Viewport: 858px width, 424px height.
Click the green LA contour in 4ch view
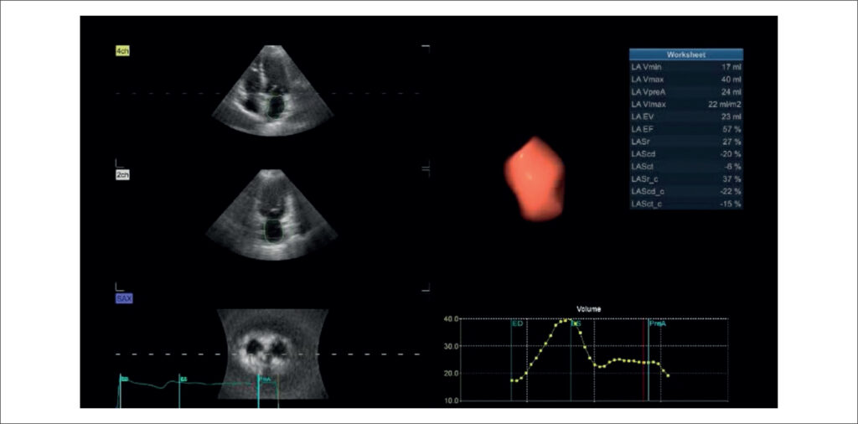pyautogui.click(x=275, y=106)
